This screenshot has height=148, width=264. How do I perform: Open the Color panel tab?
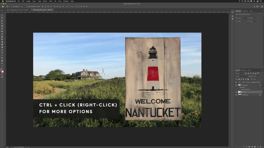coord(251,11)
